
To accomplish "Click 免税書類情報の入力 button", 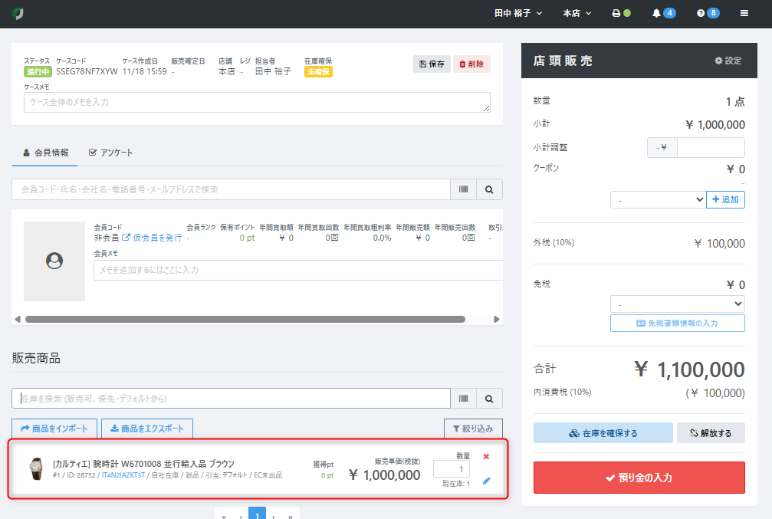I will [677, 323].
